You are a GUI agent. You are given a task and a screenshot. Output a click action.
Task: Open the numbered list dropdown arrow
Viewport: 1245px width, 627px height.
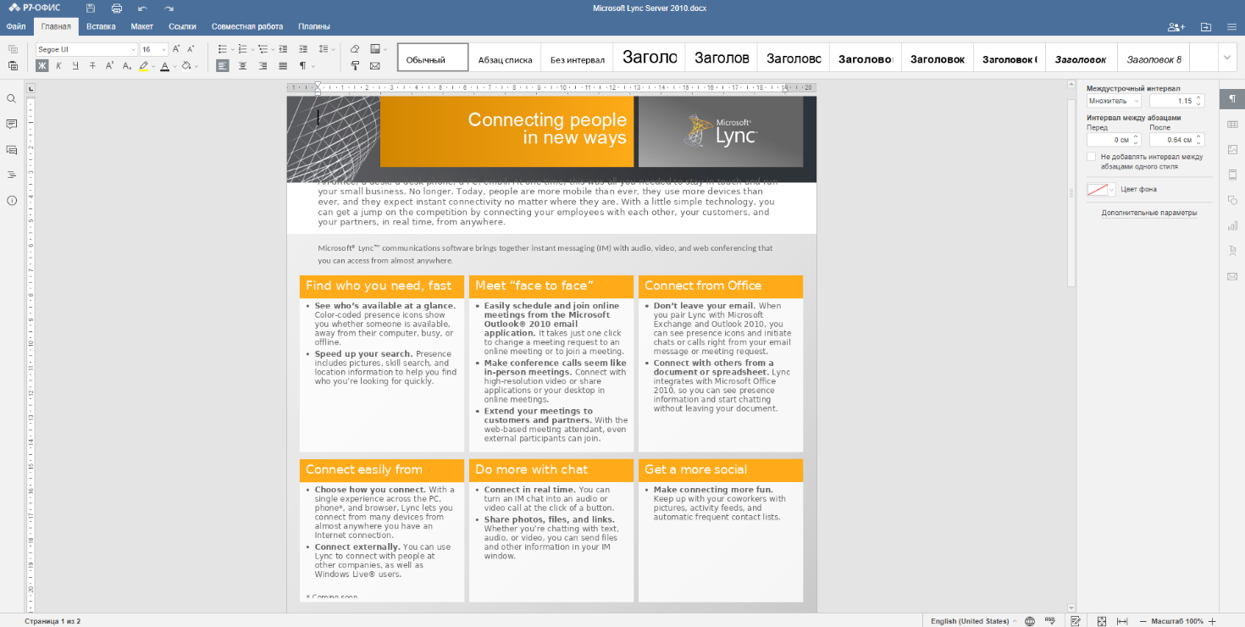click(252, 49)
